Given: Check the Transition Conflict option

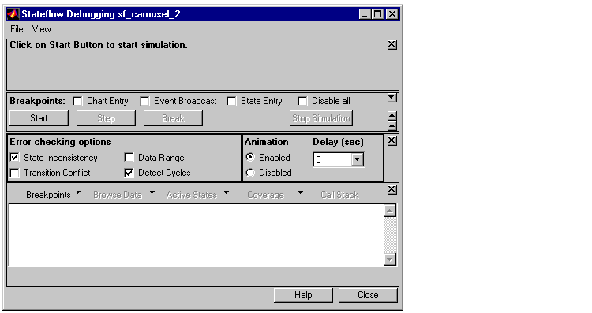Looking at the screenshot, I should (14, 173).
